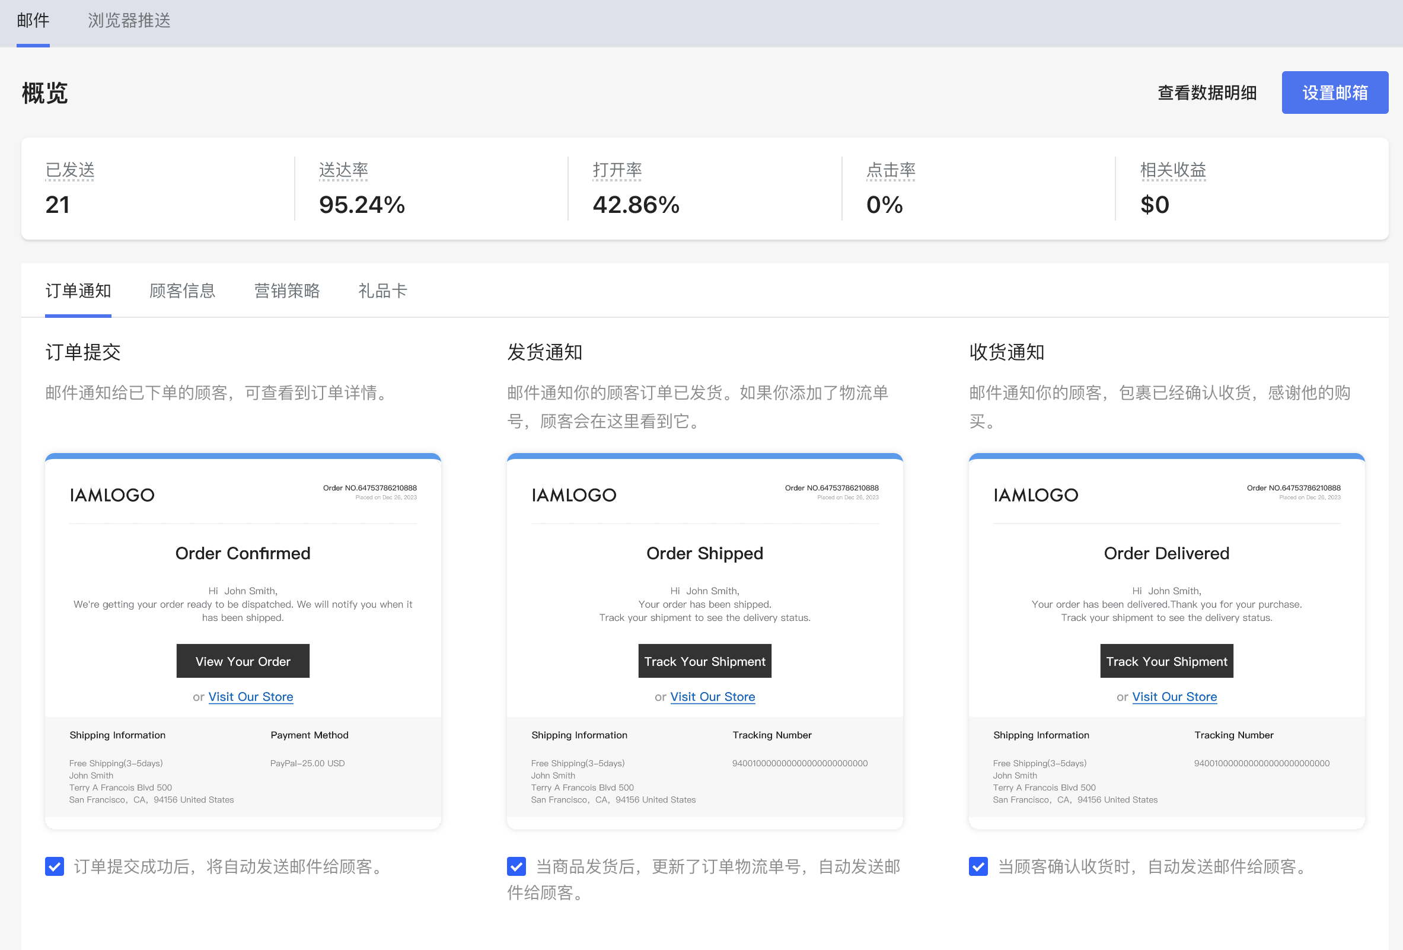Viewport: 1403px width, 950px height.
Task: Click the 概览 page heading
Action: (x=44, y=93)
